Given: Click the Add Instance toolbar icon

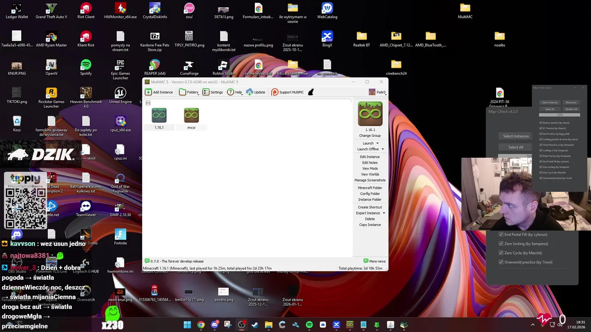Looking at the screenshot, I should [148, 92].
